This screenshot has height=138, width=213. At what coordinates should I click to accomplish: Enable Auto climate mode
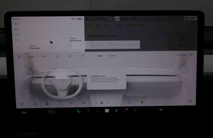pyautogui.click(x=32, y=56)
